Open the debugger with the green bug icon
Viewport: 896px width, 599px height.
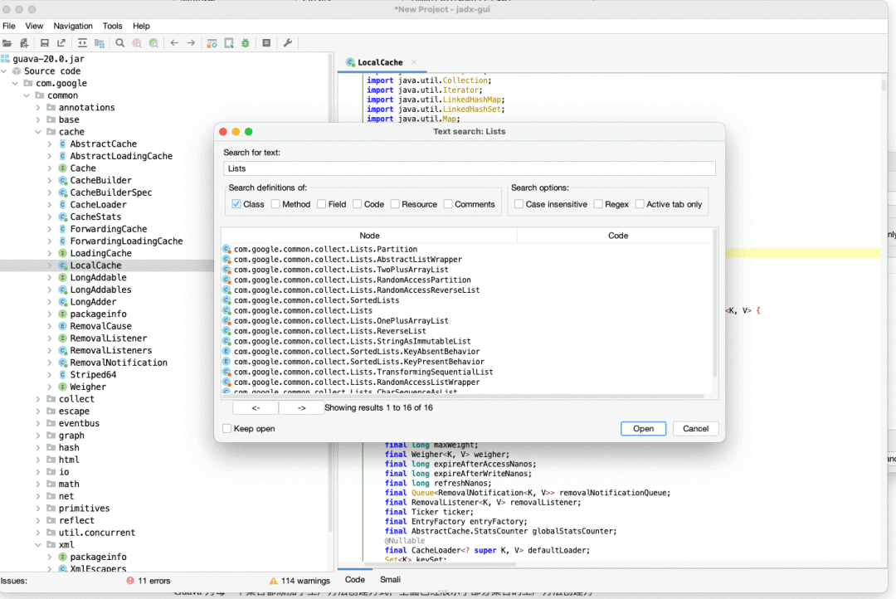pos(246,43)
